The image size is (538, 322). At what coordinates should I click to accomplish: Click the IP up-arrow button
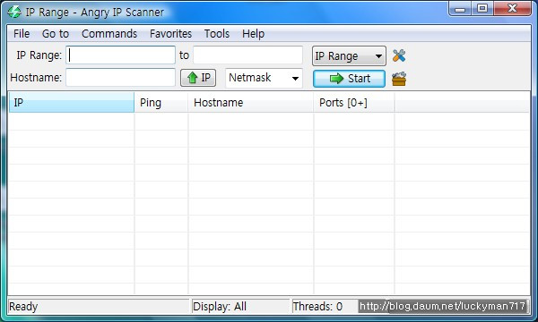point(198,78)
